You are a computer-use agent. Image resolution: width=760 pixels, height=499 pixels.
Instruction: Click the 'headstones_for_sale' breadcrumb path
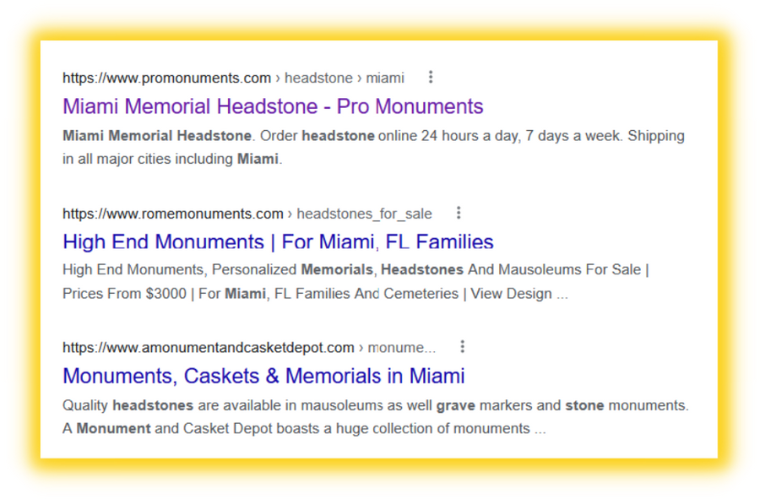(x=364, y=214)
